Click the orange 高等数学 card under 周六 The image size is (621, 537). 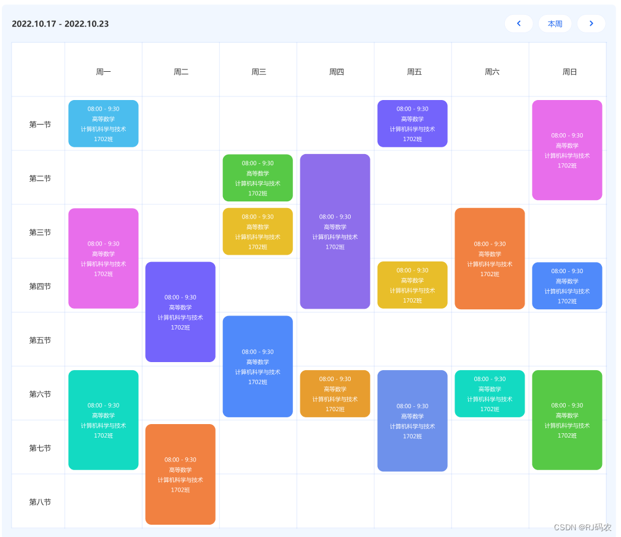coord(490,258)
